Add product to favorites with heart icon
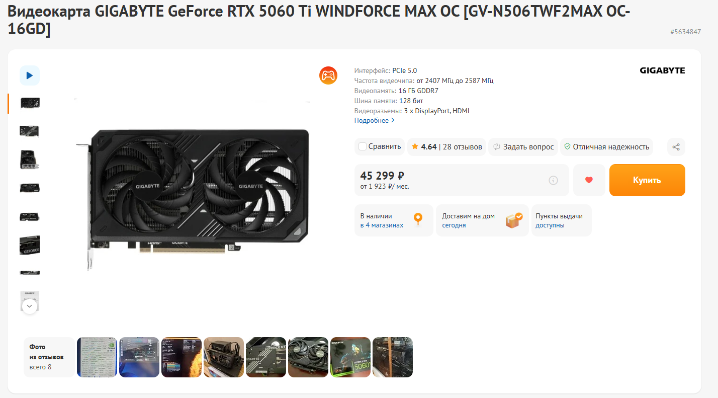This screenshot has width=718, height=398. [589, 180]
